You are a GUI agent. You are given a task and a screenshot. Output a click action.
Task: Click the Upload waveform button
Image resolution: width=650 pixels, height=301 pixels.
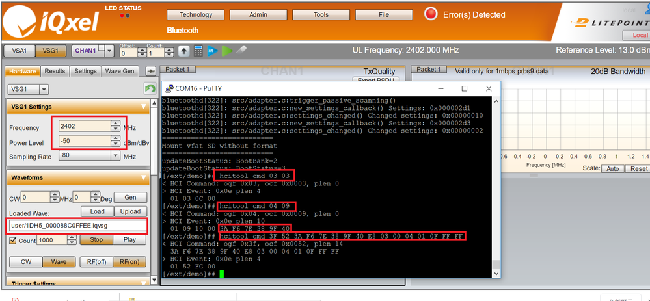(130, 211)
